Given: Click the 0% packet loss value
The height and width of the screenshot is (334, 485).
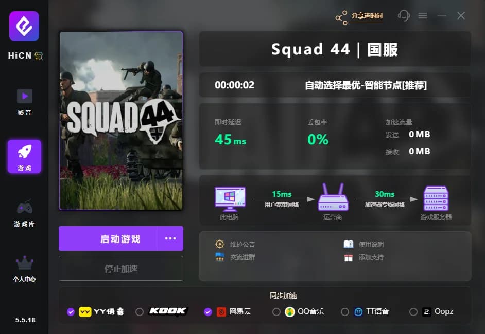Looking at the screenshot, I should tap(318, 140).
